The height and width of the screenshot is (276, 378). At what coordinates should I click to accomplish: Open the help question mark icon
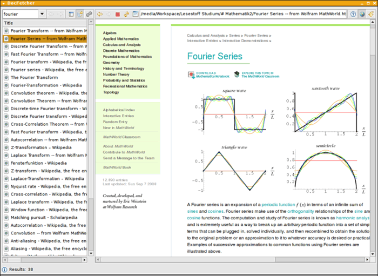click(x=352, y=14)
